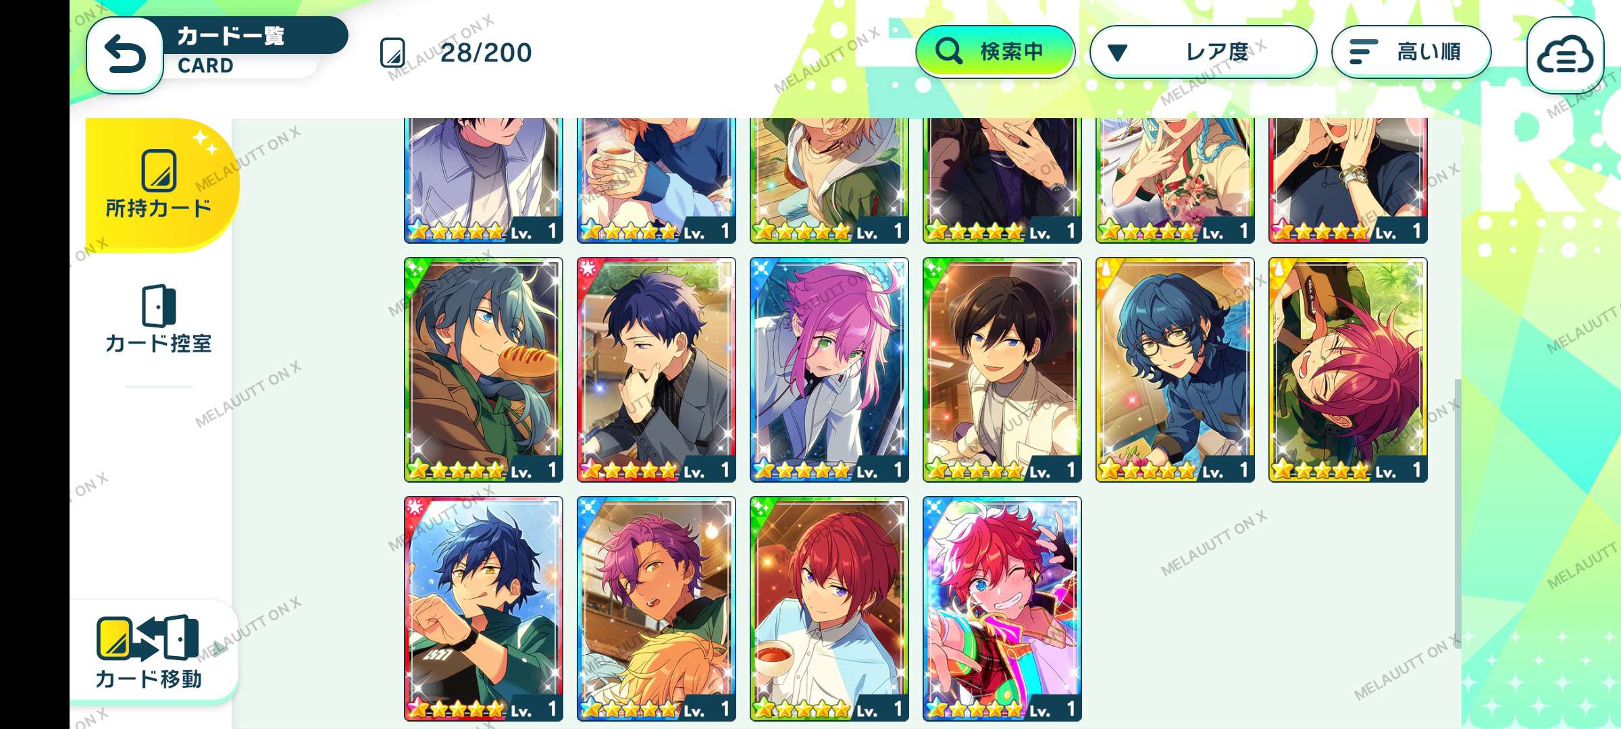This screenshot has height=729, width=1621.
Task: Select the pink-haired character card
Action: point(829,369)
